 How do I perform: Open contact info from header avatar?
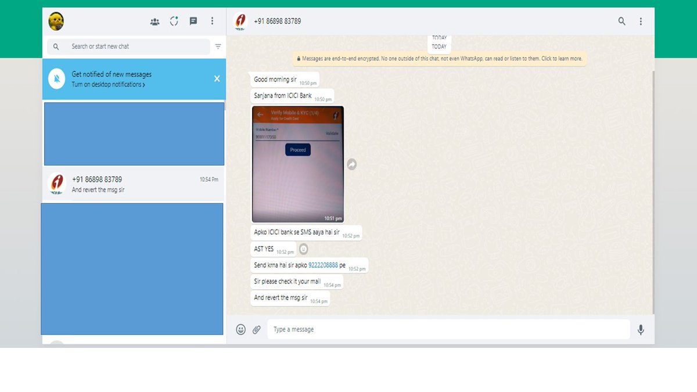(x=240, y=21)
